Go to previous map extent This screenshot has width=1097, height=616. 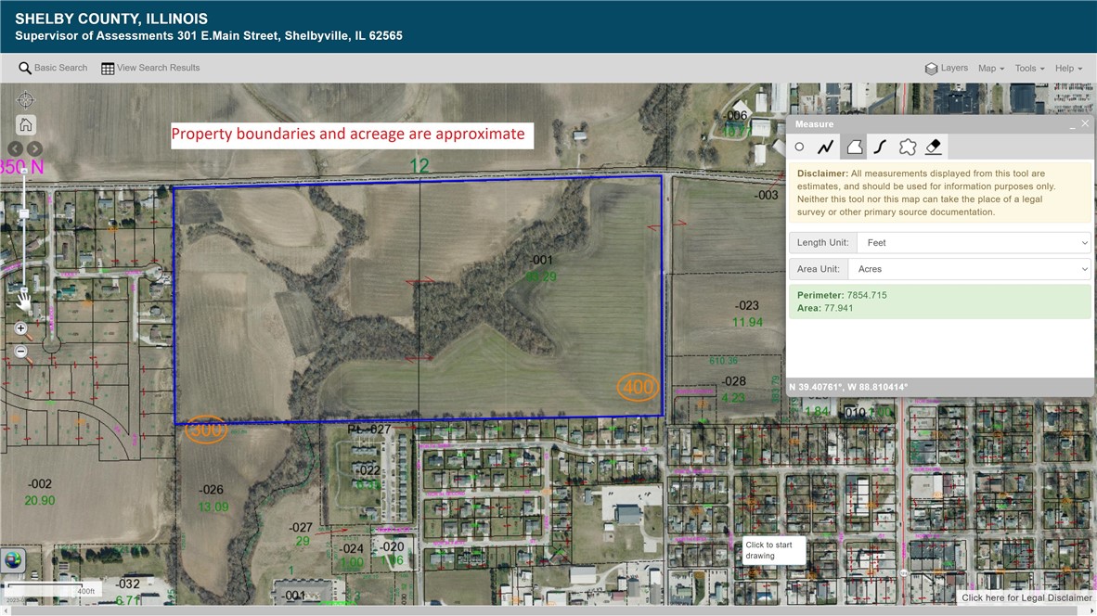point(16,148)
